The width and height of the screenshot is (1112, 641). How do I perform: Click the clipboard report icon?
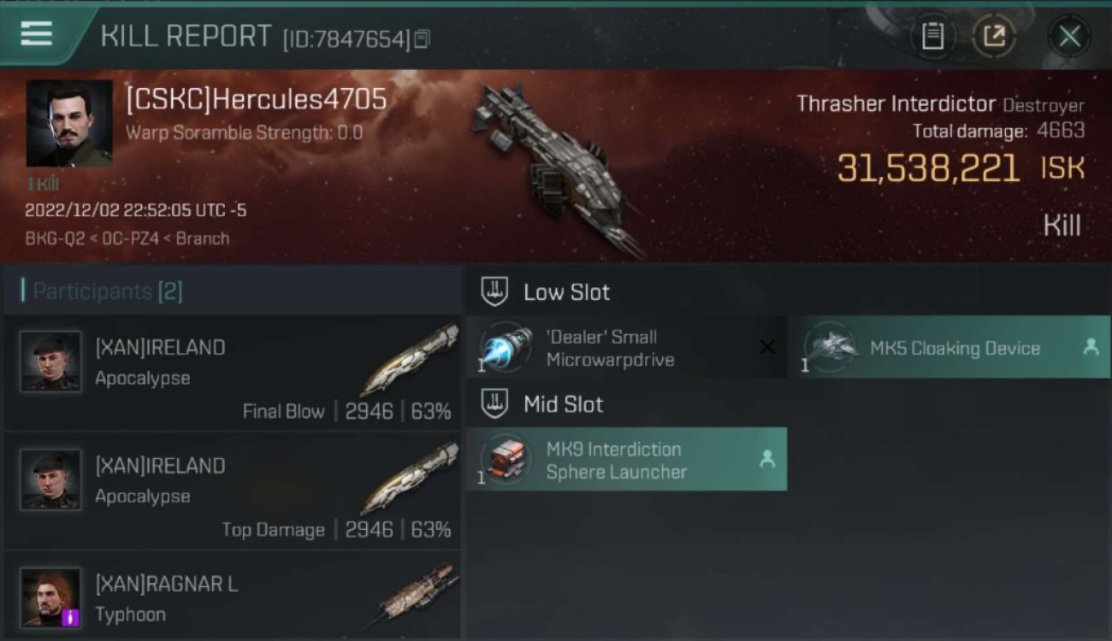coord(932,37)
